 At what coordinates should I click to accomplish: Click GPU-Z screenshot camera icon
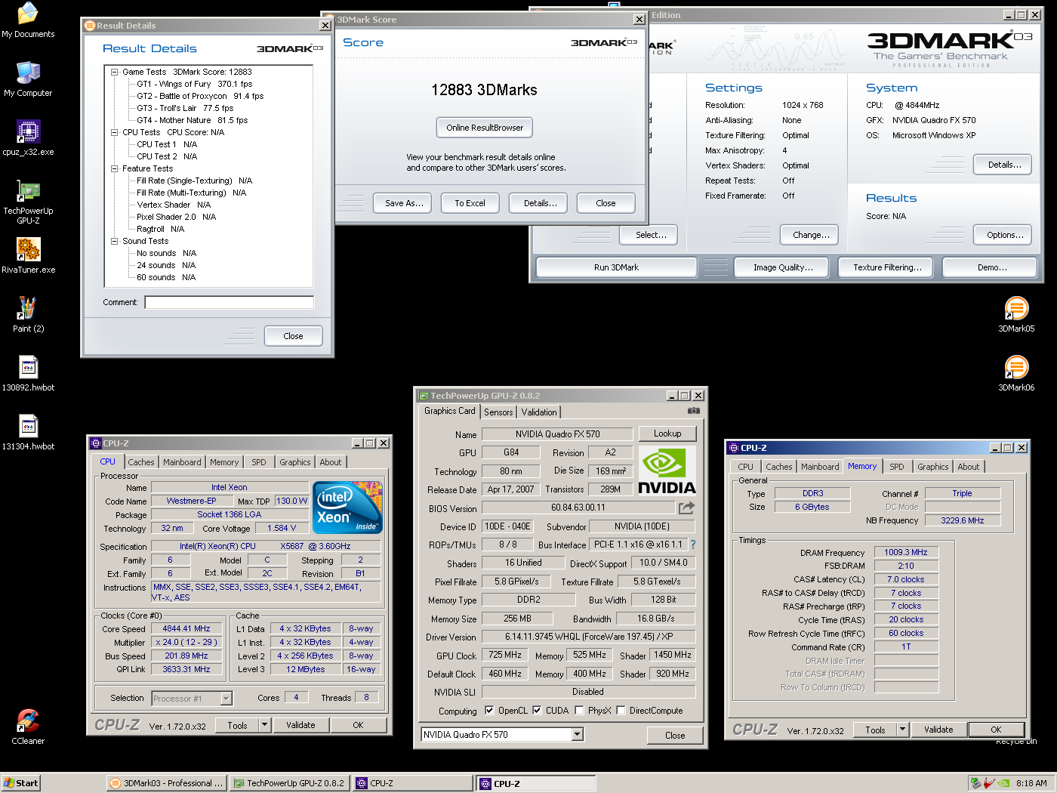coord(693,411)
